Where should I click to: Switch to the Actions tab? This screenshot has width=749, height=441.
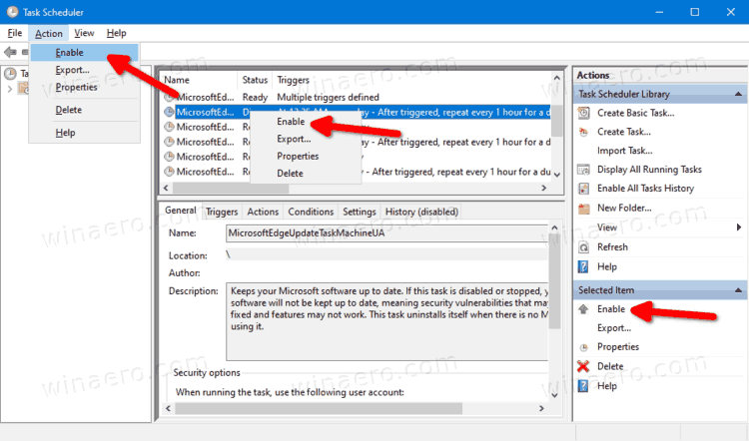click(263, 212)
